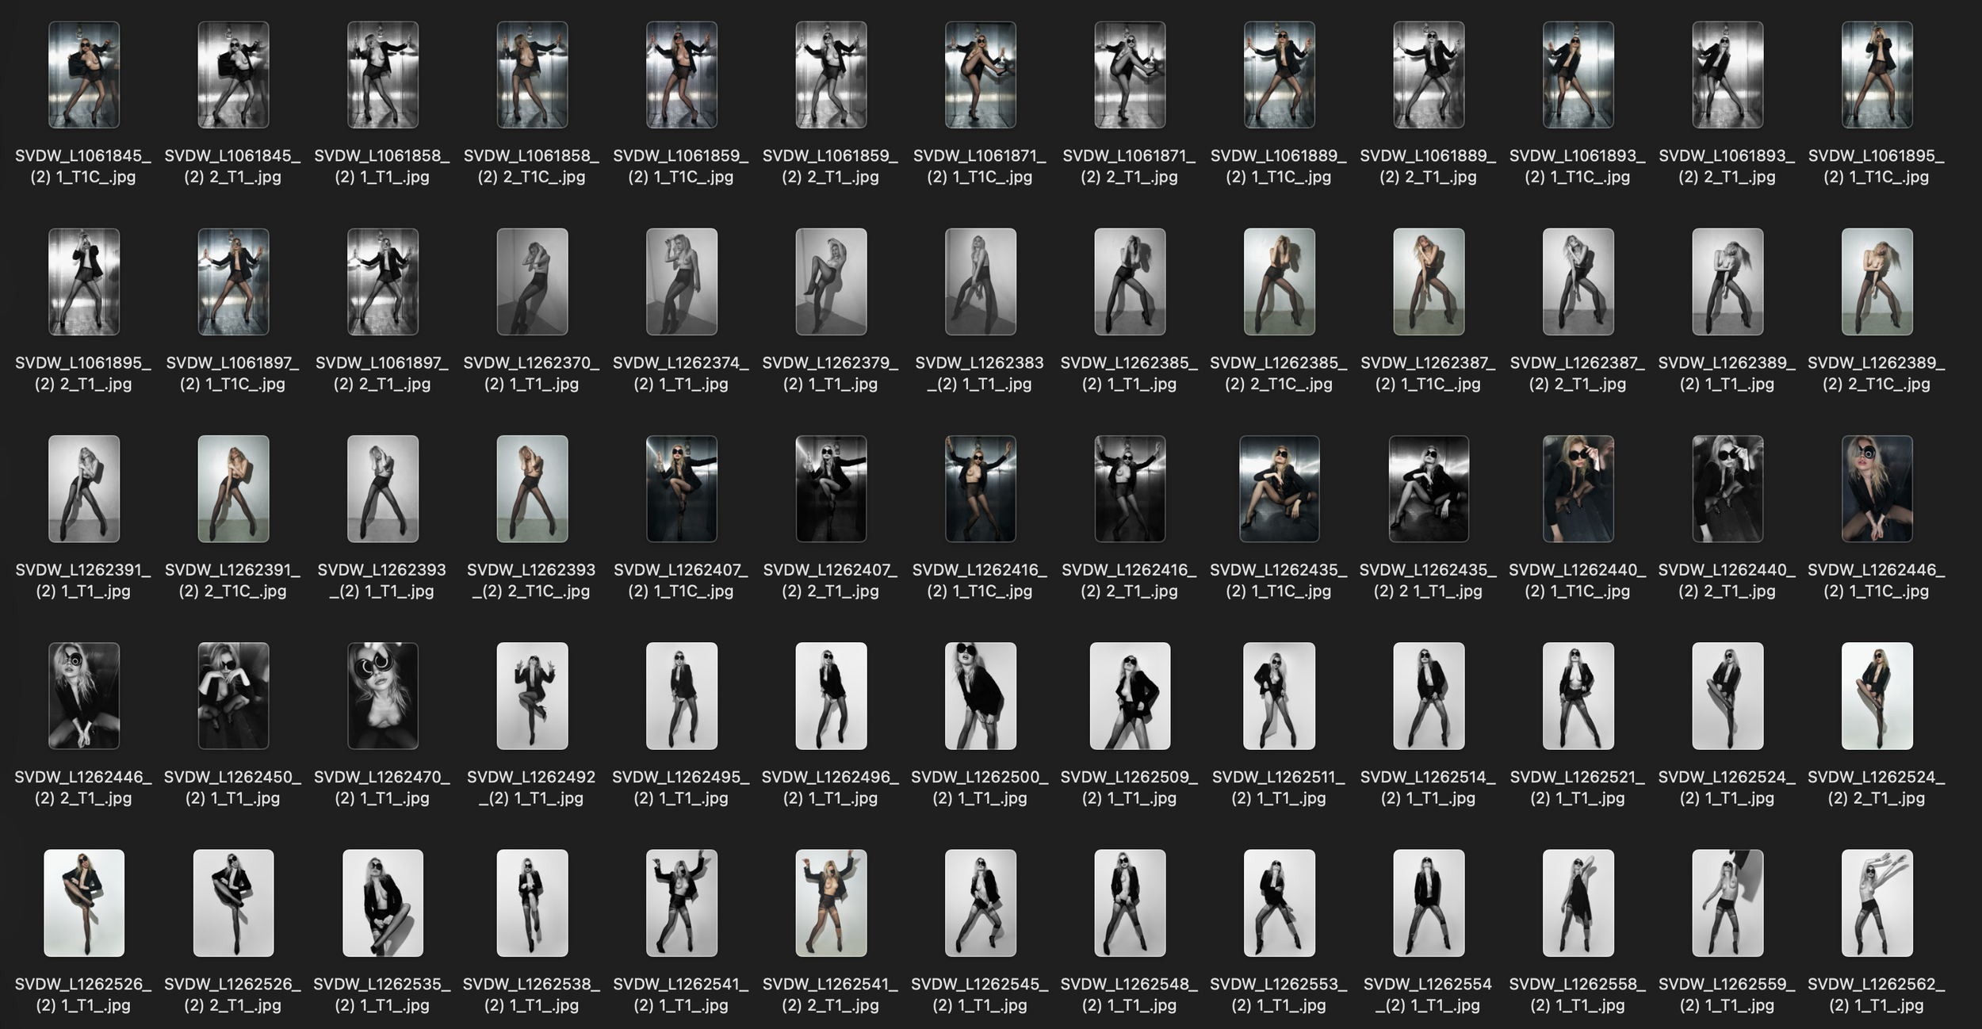Select the SVDW_L1262535 thumbnail
This screenshot has height=1029, width=1982.
pos(382,903)
